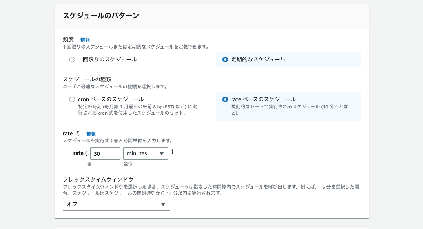The image size is (423, 229).
Task: Select the 1 回限りのスケジュール radio button
Action: pyautogui.click(x=72, y=60)
